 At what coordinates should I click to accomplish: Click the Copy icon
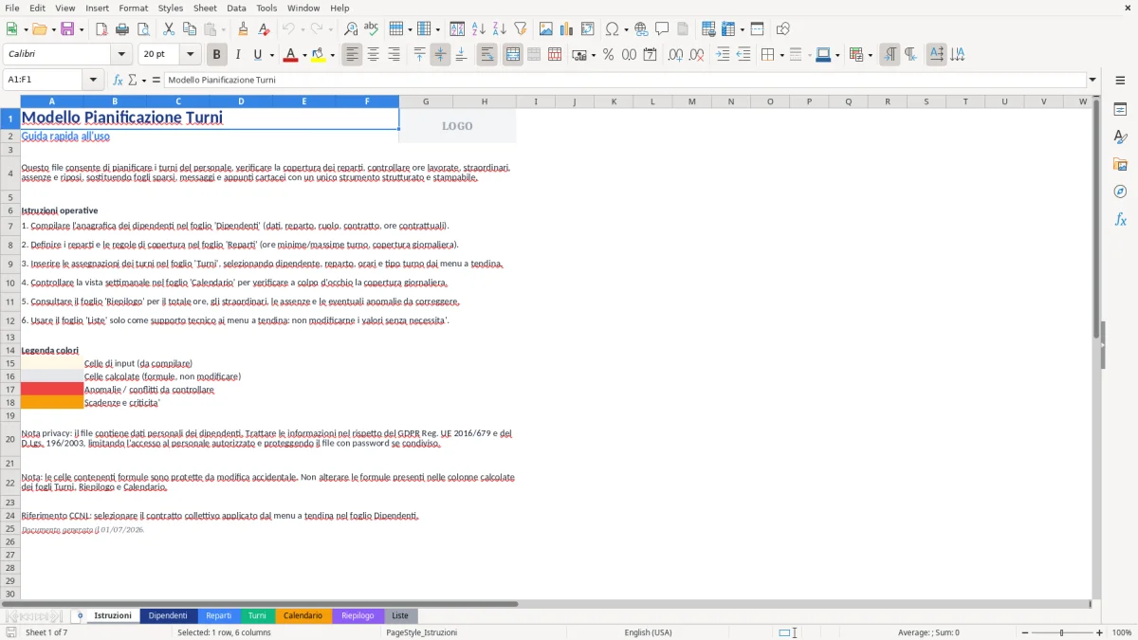(190, 29)
